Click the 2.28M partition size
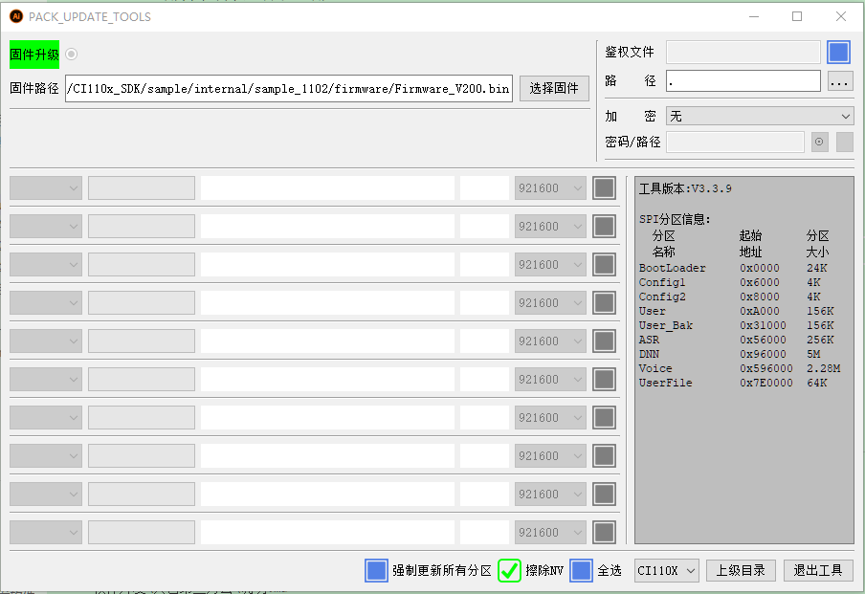This screenshot has height=594, width=865. [x=824, y=368]
